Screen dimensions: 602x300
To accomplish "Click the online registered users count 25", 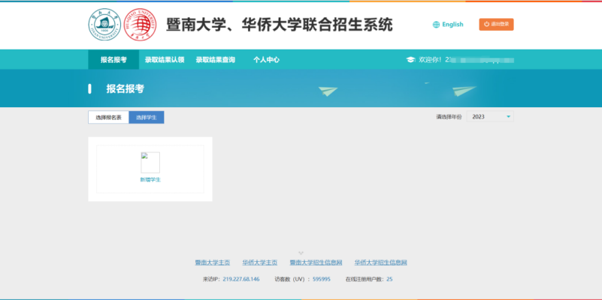I will click(x=389, y=279).
